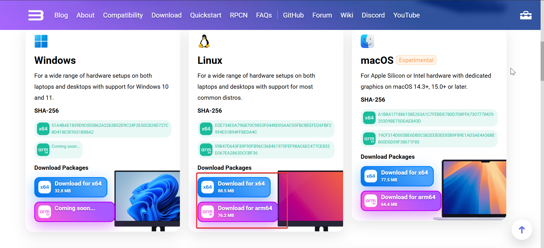Click x64 badge beside macOS SHA-256 hash
Screen dimensions: 544x248
369,118
